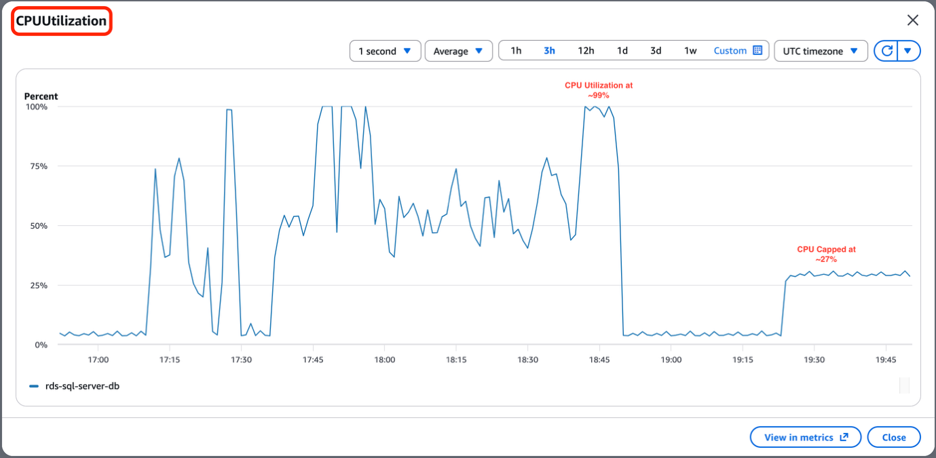Open the Custom time range picker
Viewport: 936px width, 458px height.
point(738,51)
